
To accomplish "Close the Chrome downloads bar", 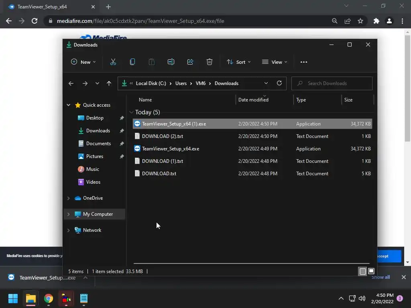I will (404, 277).
